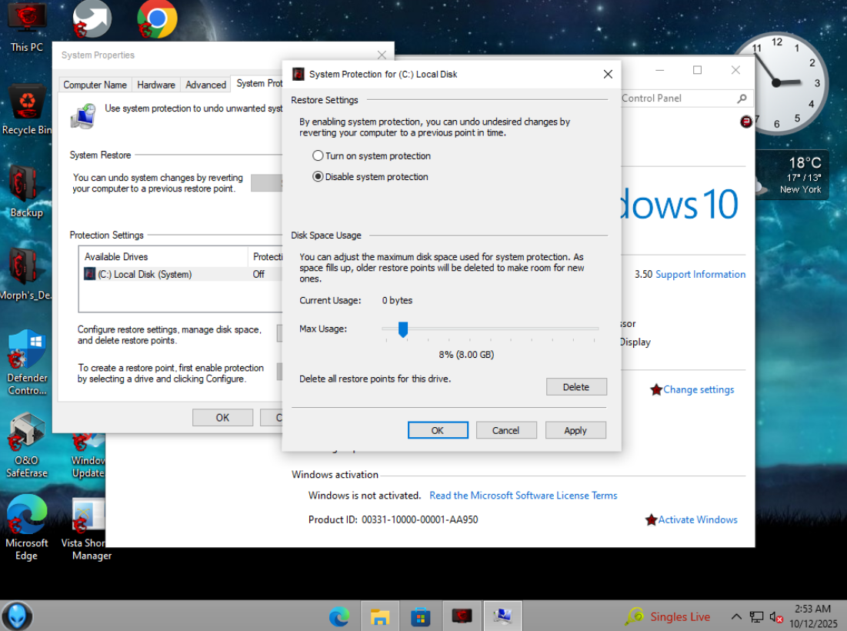Click the Control Panel search field
847x631 pixels.
[x=678, y=98]
